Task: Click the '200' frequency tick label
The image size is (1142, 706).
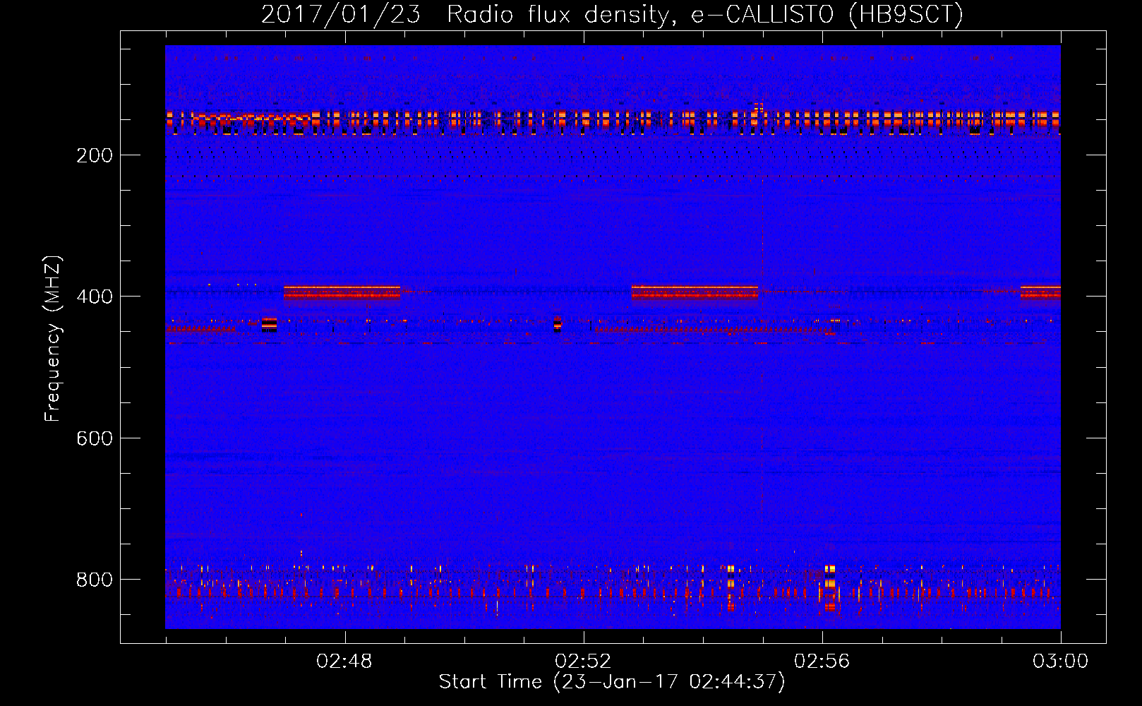Action: (x=95, y=156)
